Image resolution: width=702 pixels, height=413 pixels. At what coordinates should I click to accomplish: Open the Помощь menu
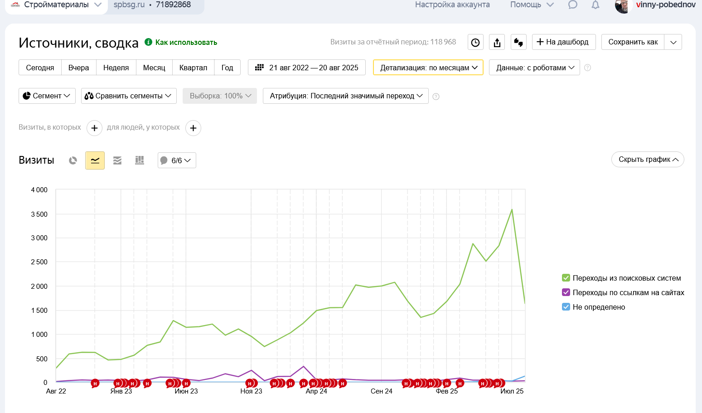[x=532, y=5]
